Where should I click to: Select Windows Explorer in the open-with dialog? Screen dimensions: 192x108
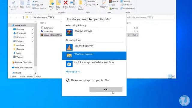tap(94, 55)
